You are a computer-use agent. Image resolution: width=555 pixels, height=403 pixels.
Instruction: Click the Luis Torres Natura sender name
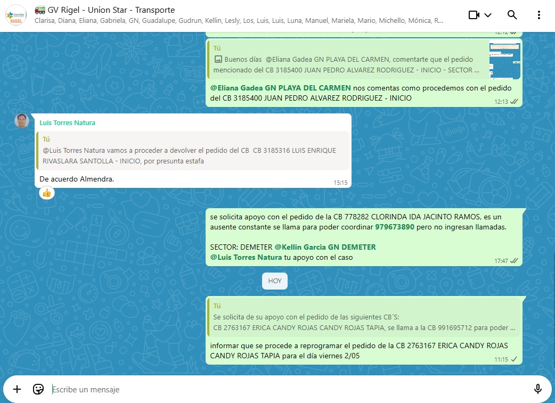click(x=67, y=123)
